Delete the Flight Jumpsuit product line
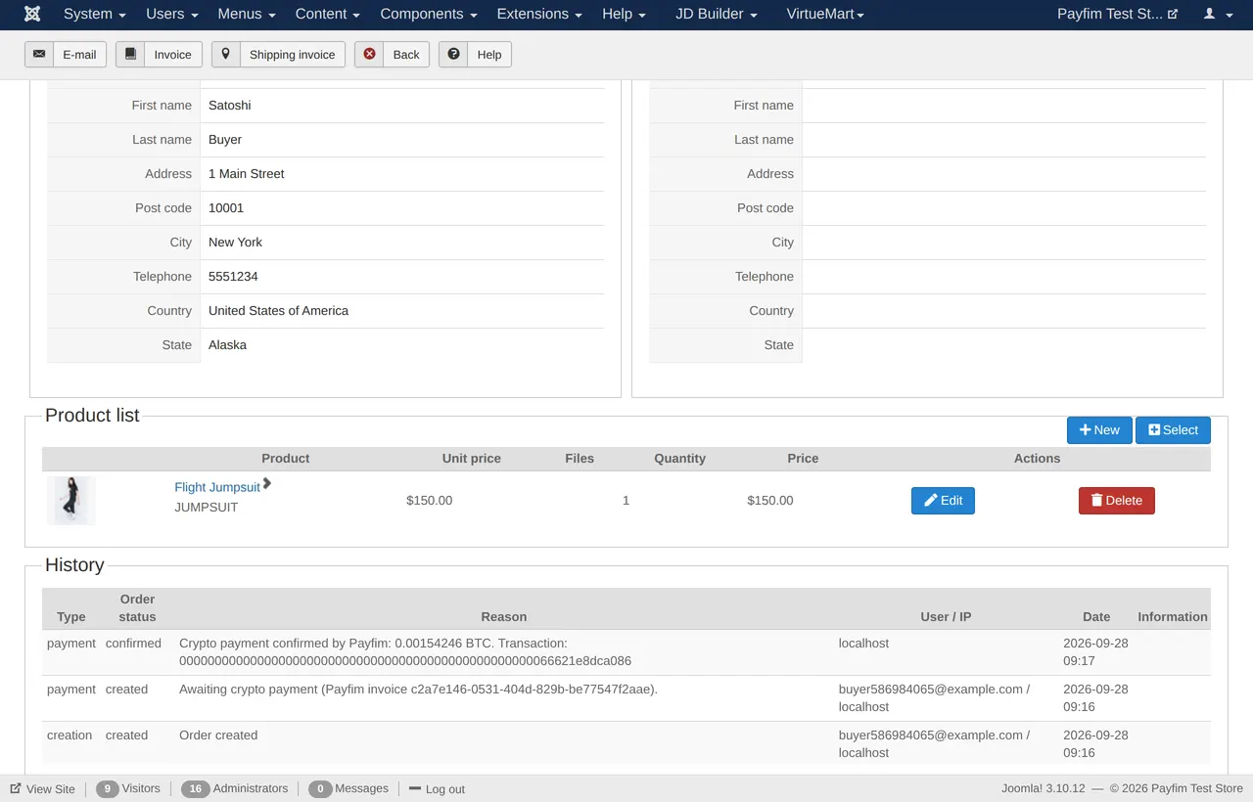Image resolution: width=1253 pixels, height=802 pixels. pos(1117,501)
